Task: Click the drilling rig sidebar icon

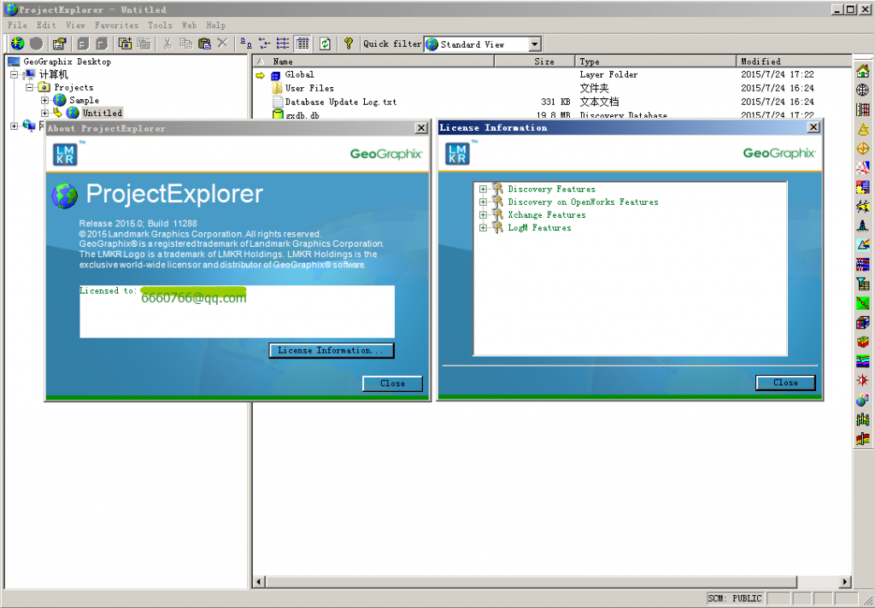Action: pos(863,226)
